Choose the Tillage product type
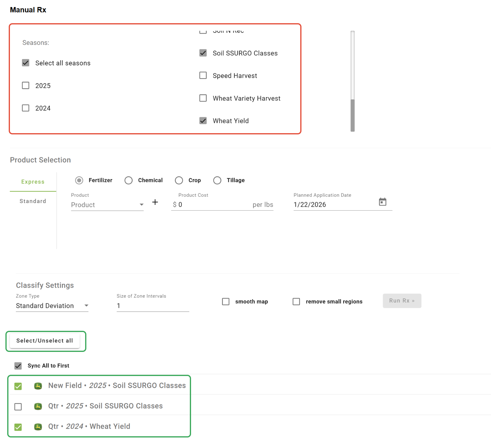 coord(217,180)
